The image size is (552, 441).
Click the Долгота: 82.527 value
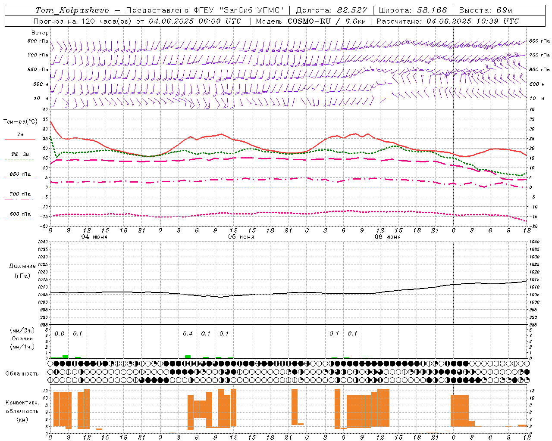[332, 10]
